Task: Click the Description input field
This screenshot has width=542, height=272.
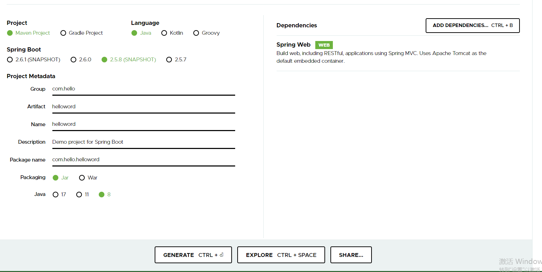Action: pos(143,142)
